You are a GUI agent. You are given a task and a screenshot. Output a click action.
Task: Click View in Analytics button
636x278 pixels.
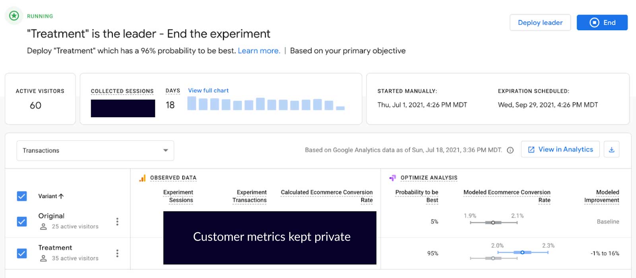tap(560, 150)
